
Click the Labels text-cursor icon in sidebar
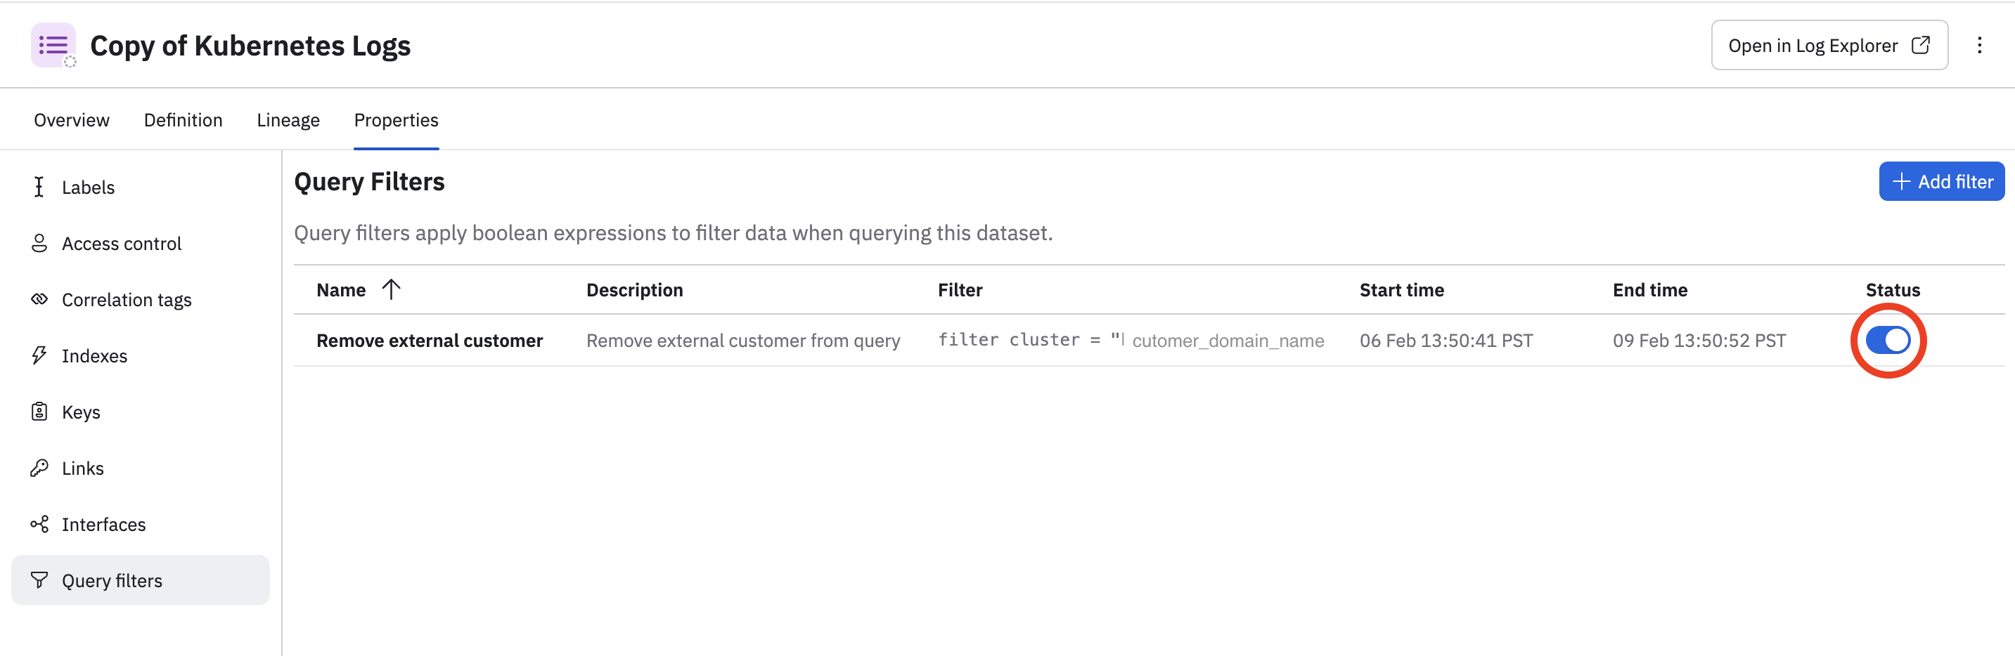(39, 187)
